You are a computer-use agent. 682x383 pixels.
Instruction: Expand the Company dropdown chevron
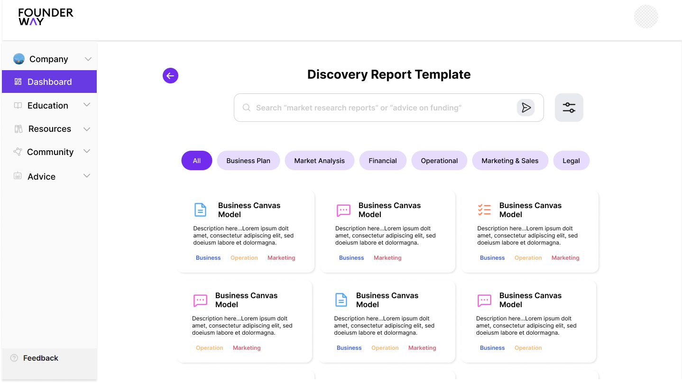88,59
